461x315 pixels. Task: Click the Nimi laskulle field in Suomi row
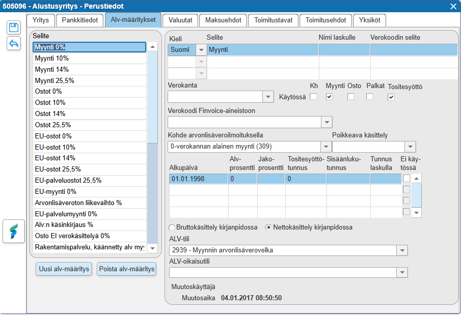tap(344, 50)
